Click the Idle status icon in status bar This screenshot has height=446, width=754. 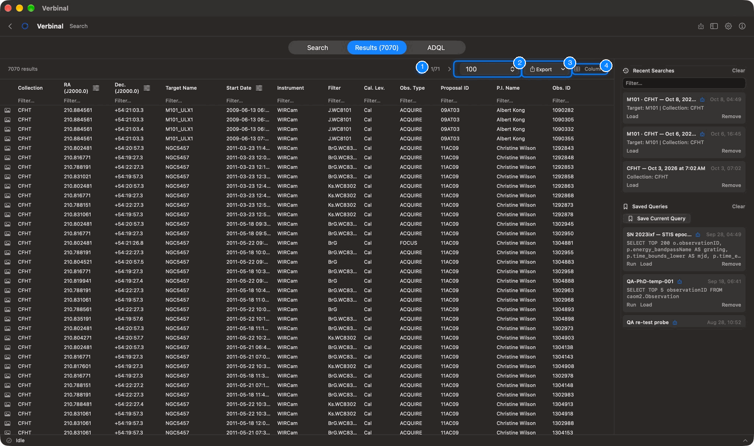click(9, 441)
